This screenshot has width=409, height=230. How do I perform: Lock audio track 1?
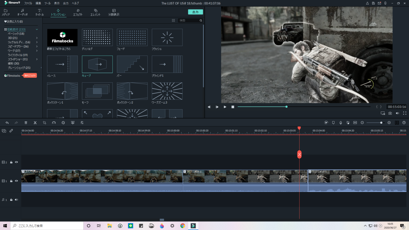click(11, 200)
